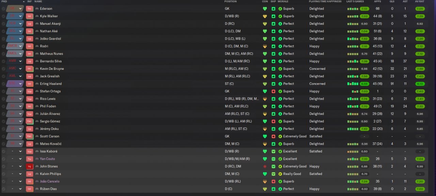This screenshot has width=436, height=196.
Task: Sort by the PKD column header
Action: (4, 2)
